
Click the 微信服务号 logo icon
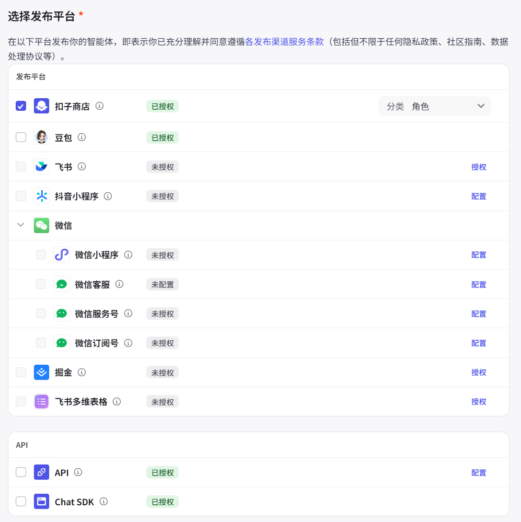tap(62, 314)
